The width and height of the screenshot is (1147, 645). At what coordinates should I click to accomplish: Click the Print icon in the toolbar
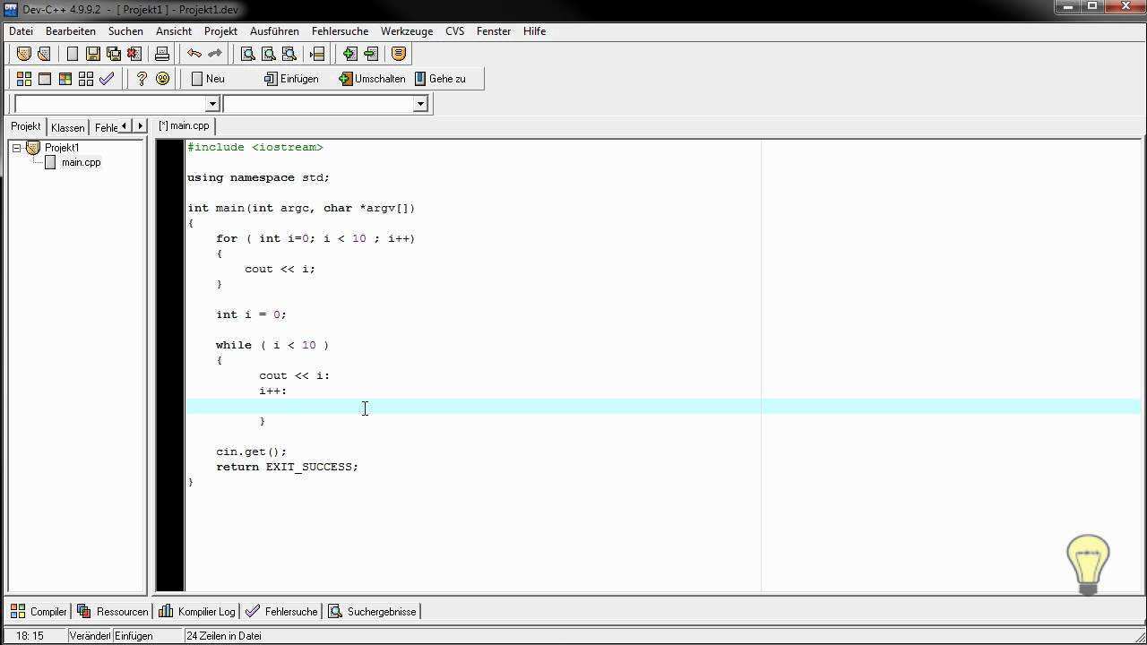(162, 54)
